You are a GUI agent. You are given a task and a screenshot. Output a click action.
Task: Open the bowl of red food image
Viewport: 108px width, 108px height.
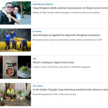point(10,71)
